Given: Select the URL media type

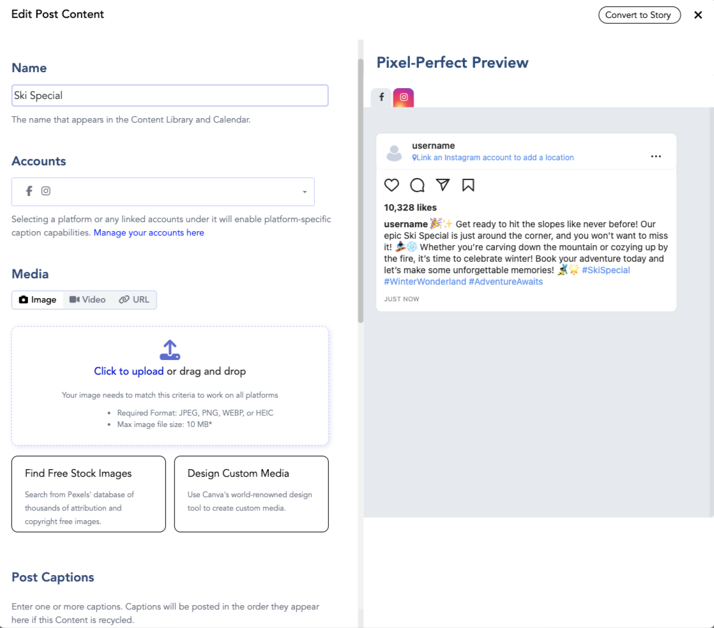Looking at the screenshot, I should click(x=133, y=300).
